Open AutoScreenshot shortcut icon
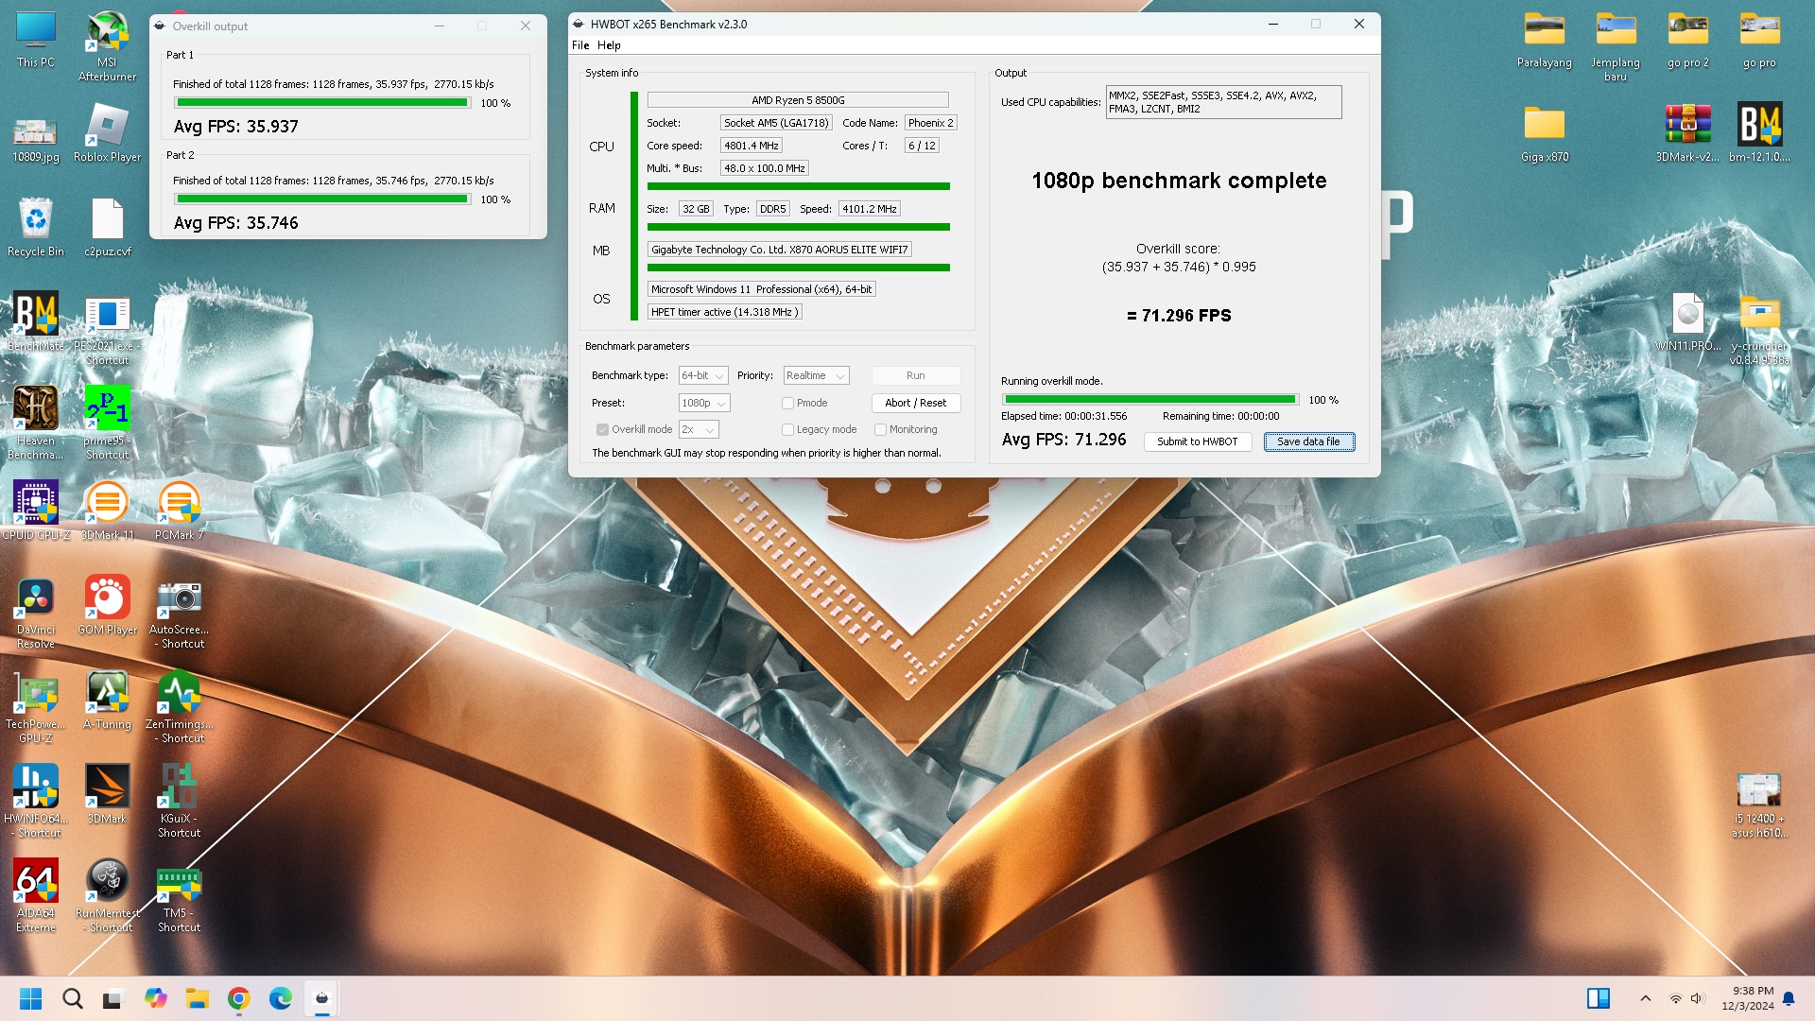 [x=179, y=613]
